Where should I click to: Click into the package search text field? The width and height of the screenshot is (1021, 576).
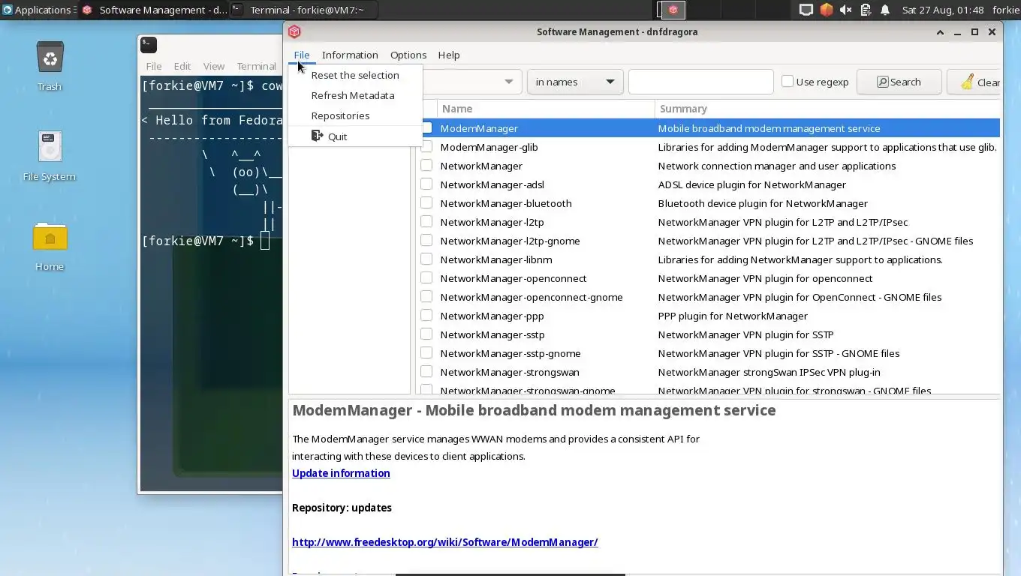700,82
